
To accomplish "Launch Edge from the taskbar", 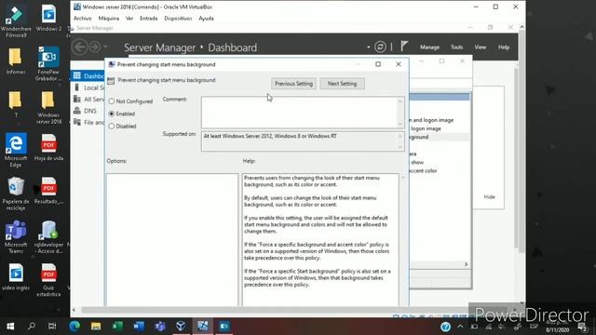I will click(74, 327).
